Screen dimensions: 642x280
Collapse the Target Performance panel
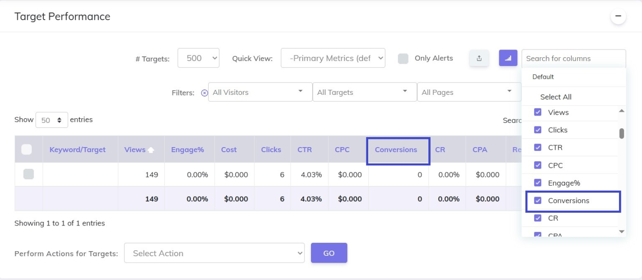click(618, 17)
